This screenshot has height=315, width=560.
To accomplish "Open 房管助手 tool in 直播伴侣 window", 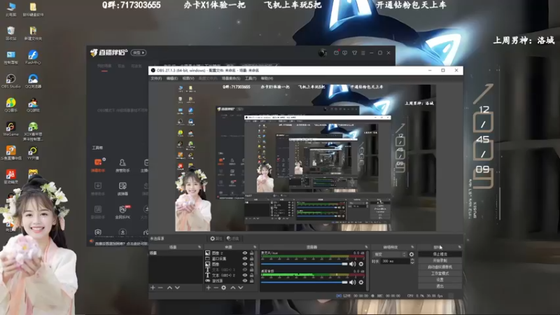I will (x=122, y=165).
